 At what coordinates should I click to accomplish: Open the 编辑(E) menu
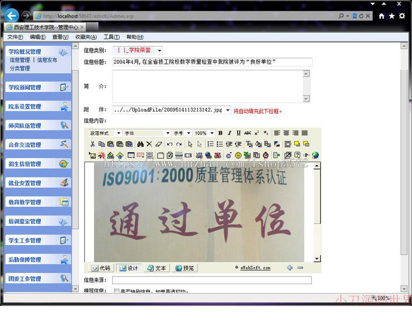(x=38, y=37)
